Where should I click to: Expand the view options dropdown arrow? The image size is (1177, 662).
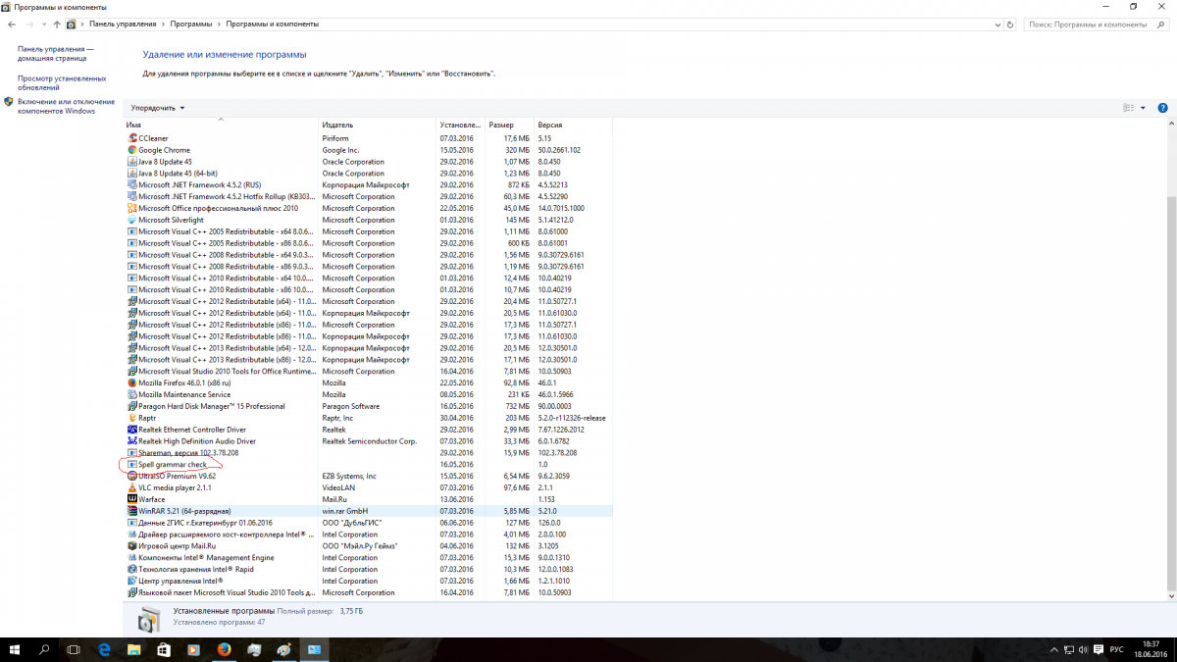click(x=1142, y=108)
